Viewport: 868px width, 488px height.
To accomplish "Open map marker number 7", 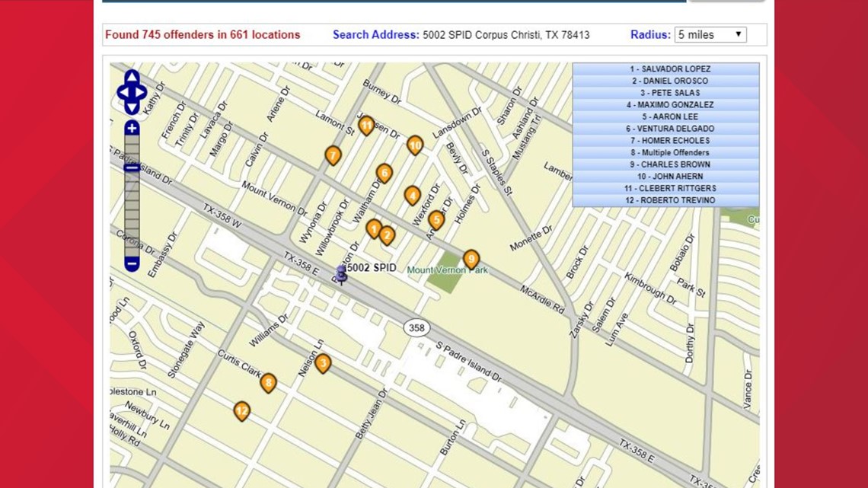I will 333,155.
